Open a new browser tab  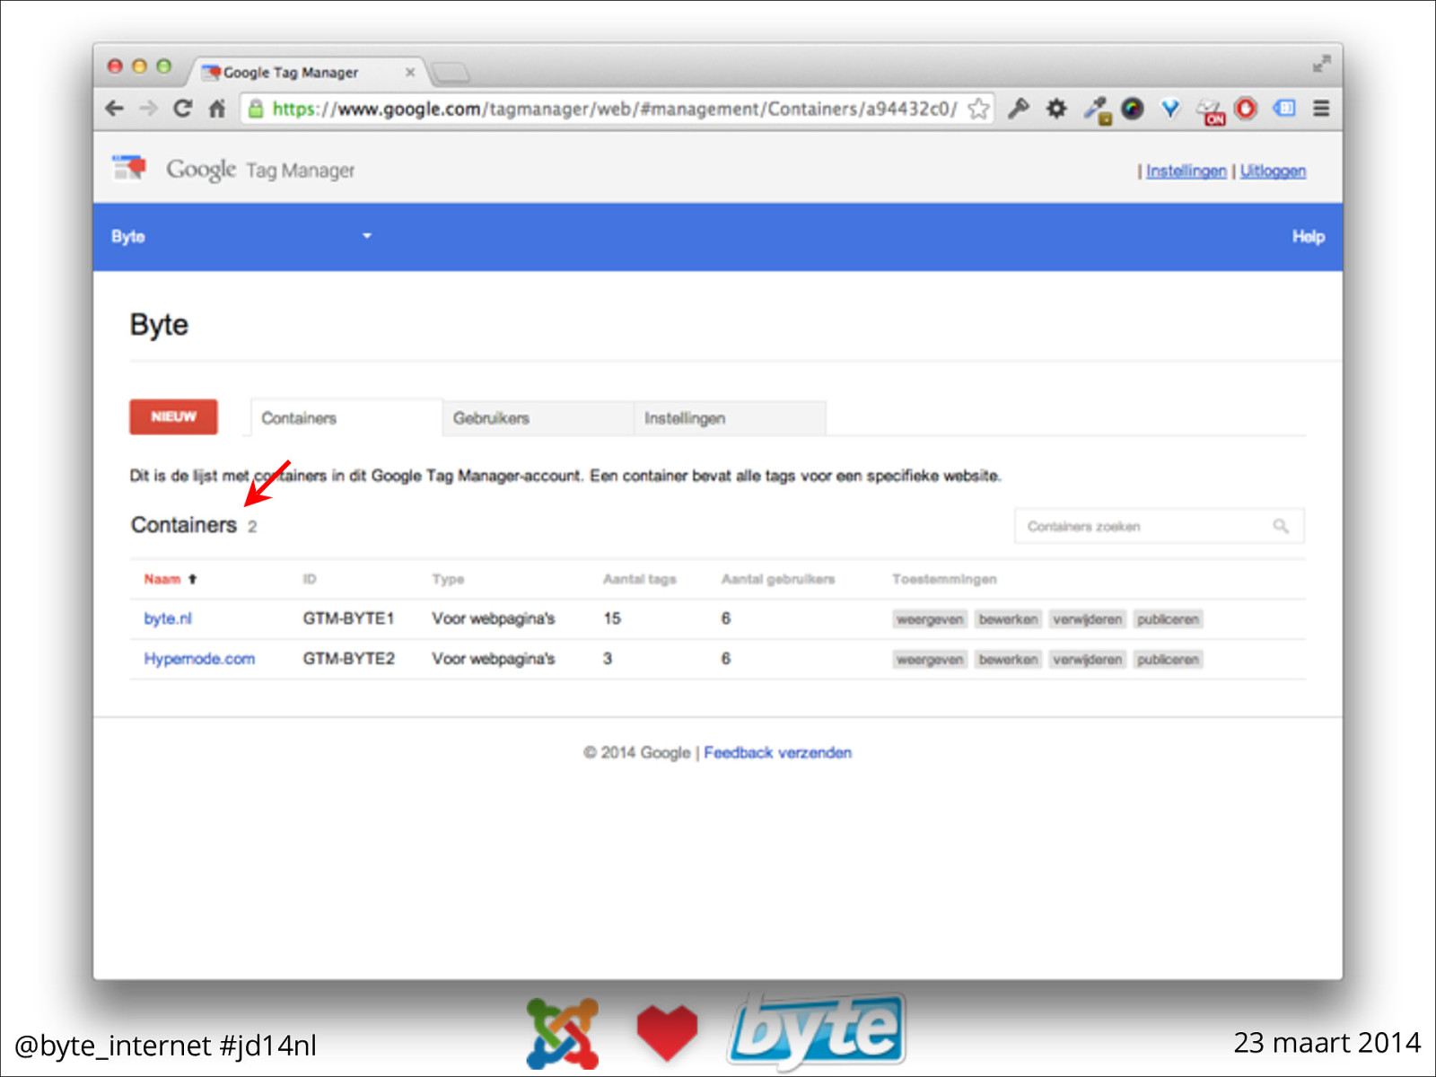(450, 72)
